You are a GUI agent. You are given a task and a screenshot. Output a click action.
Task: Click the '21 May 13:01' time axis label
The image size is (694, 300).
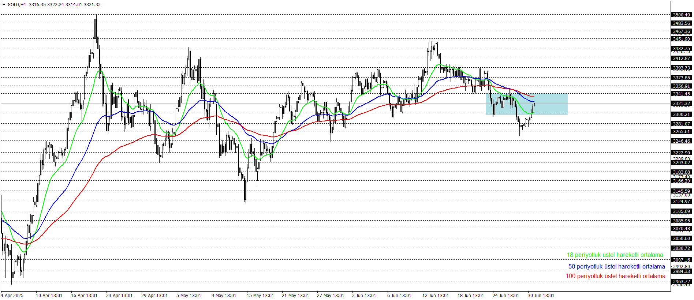(x=295, y=296)
